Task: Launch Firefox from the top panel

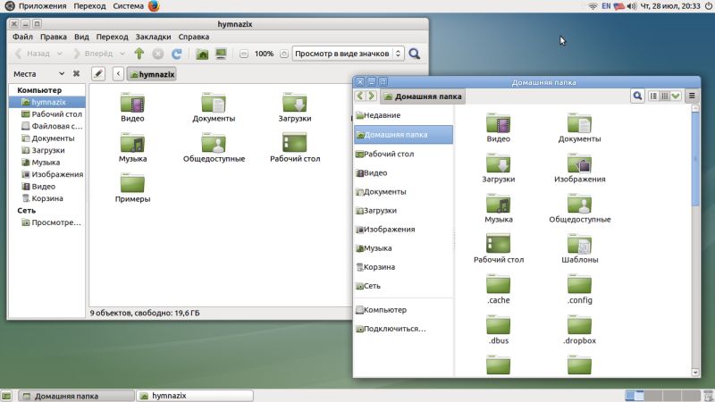Action: pyautogui.click(x=154, y=6)
